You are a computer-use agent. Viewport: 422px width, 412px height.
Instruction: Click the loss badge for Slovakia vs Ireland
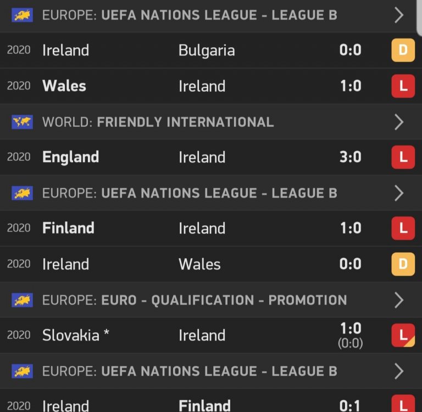pyautogui.click(x=403, y=336)
